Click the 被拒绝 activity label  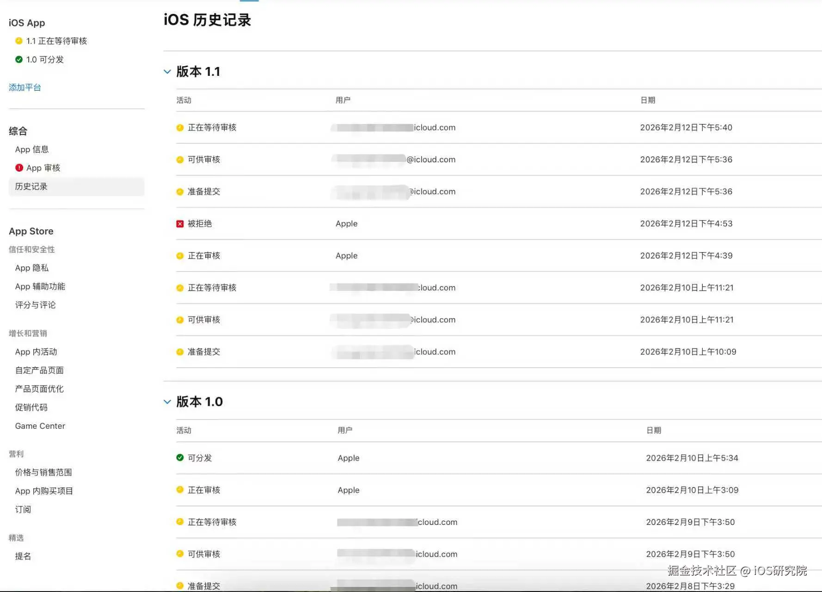click(x=200, y=224)
